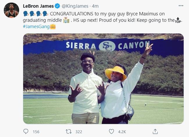
Task: Click the 4.2K likes count
Action: [122, 132]
